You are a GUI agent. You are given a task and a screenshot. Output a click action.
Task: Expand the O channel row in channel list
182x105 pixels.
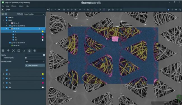[4, 74]
